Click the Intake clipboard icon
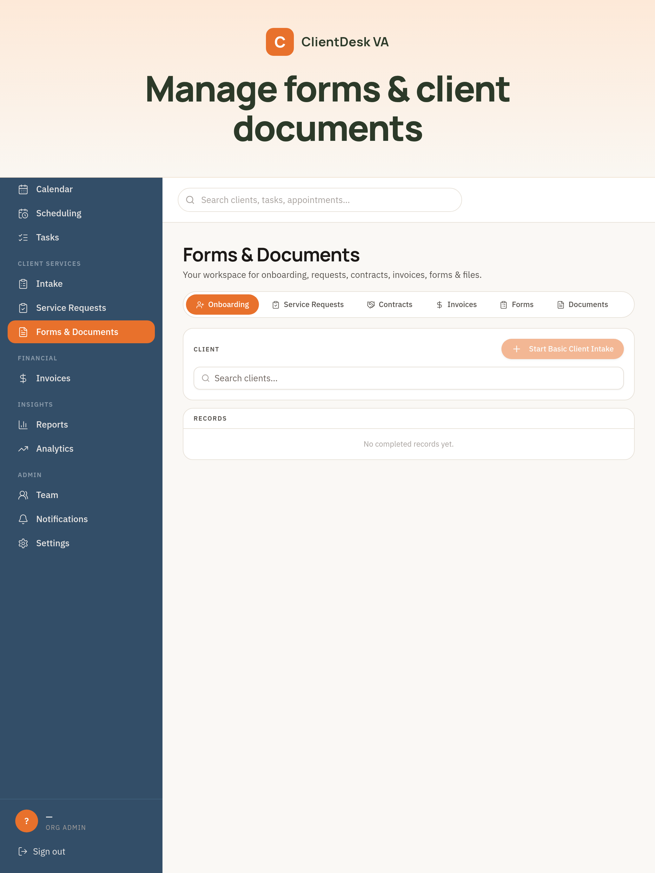This screenshot has width=655, height=873. 23,284
